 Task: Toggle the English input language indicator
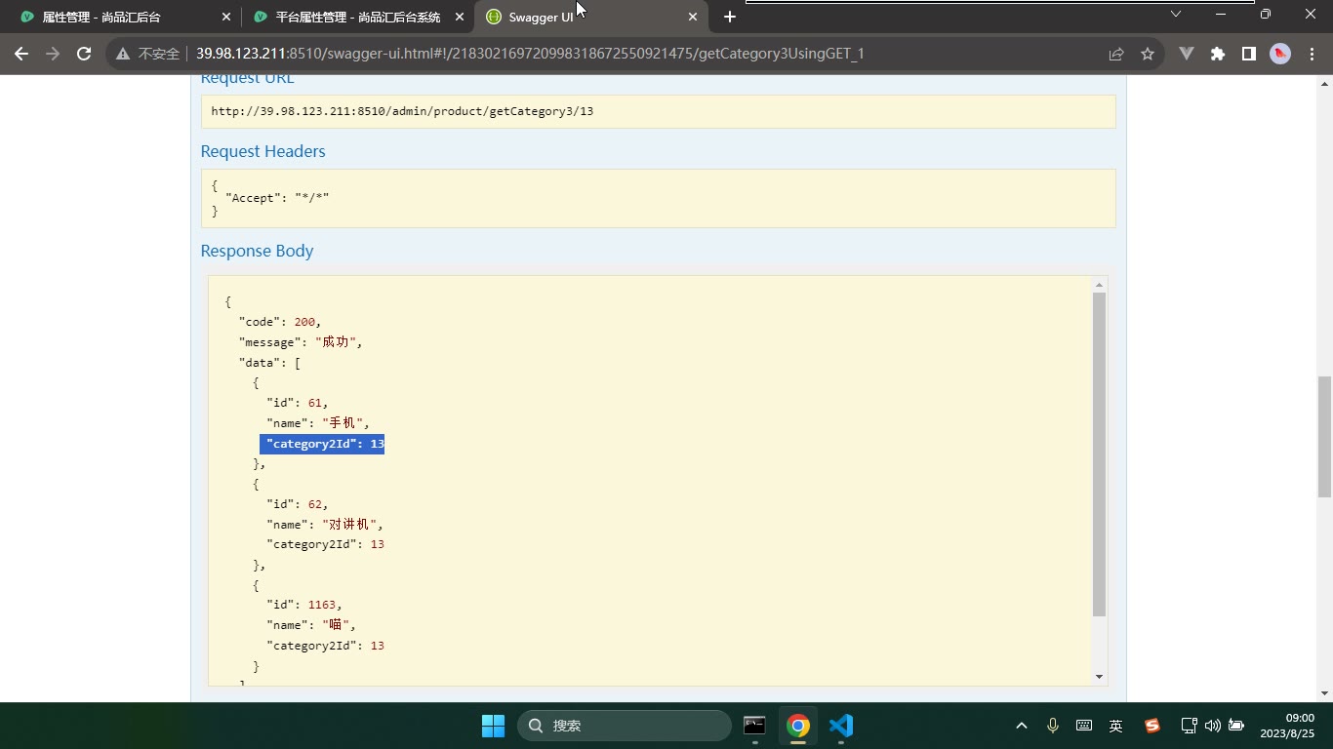pyautogui.click(x=1116, y=726)
